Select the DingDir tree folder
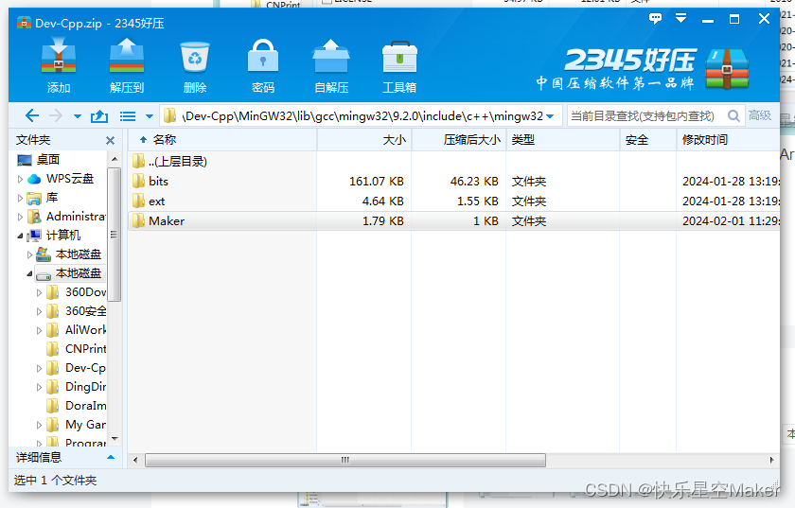Image resolution: width=795 pixels, height=508 pixels. click(86, 387)
